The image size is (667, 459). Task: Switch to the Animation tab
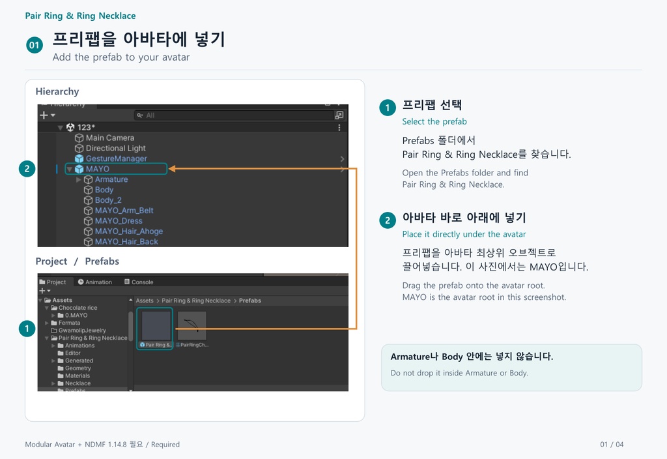[x=95, y=282]
